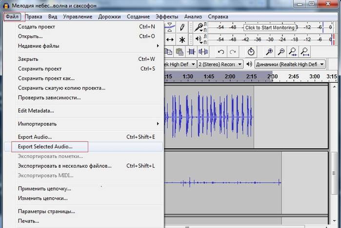Click the Trim Audio toolbar icon
The height and width of the screenshot is (228, 341).
(x=190, y=52)
